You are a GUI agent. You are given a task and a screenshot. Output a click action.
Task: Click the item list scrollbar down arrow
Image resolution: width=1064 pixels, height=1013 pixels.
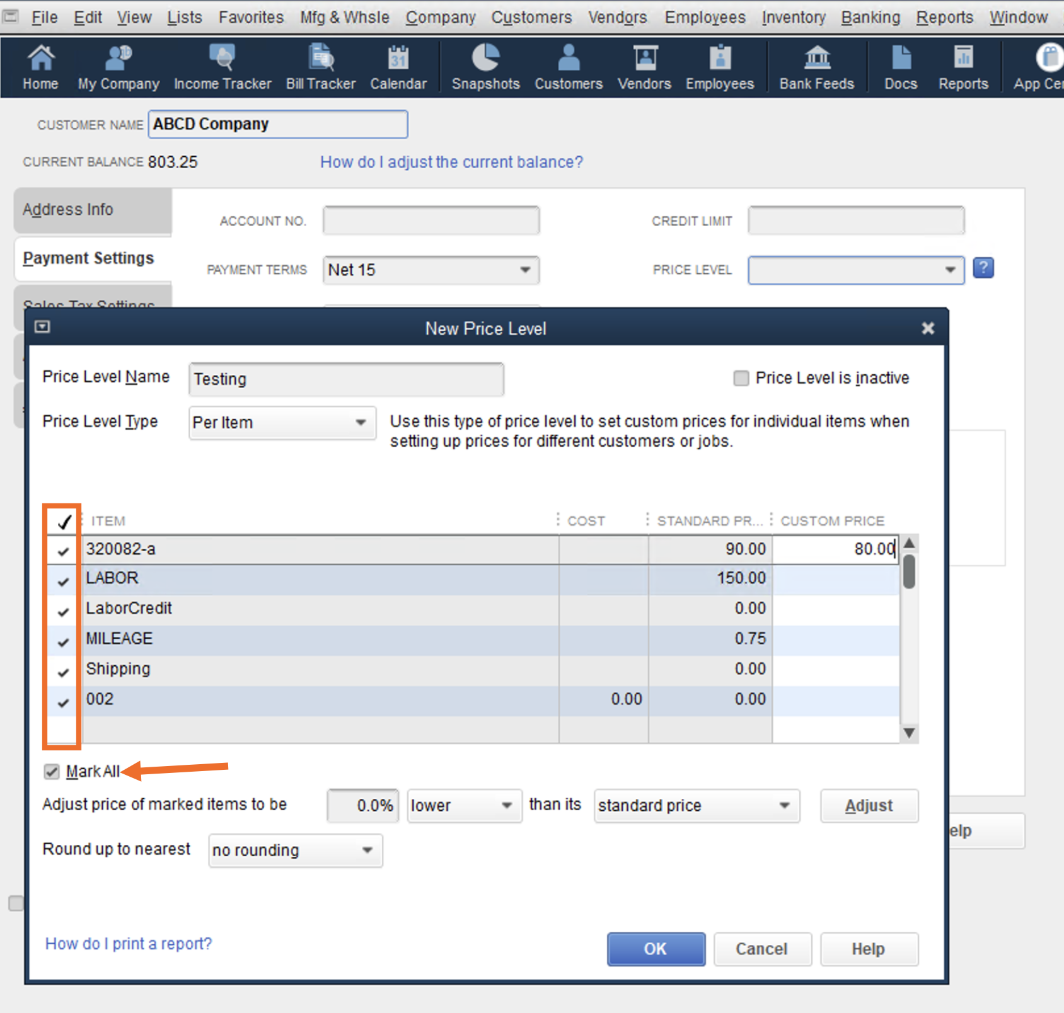pyautogui.click(x=908, y=733)
